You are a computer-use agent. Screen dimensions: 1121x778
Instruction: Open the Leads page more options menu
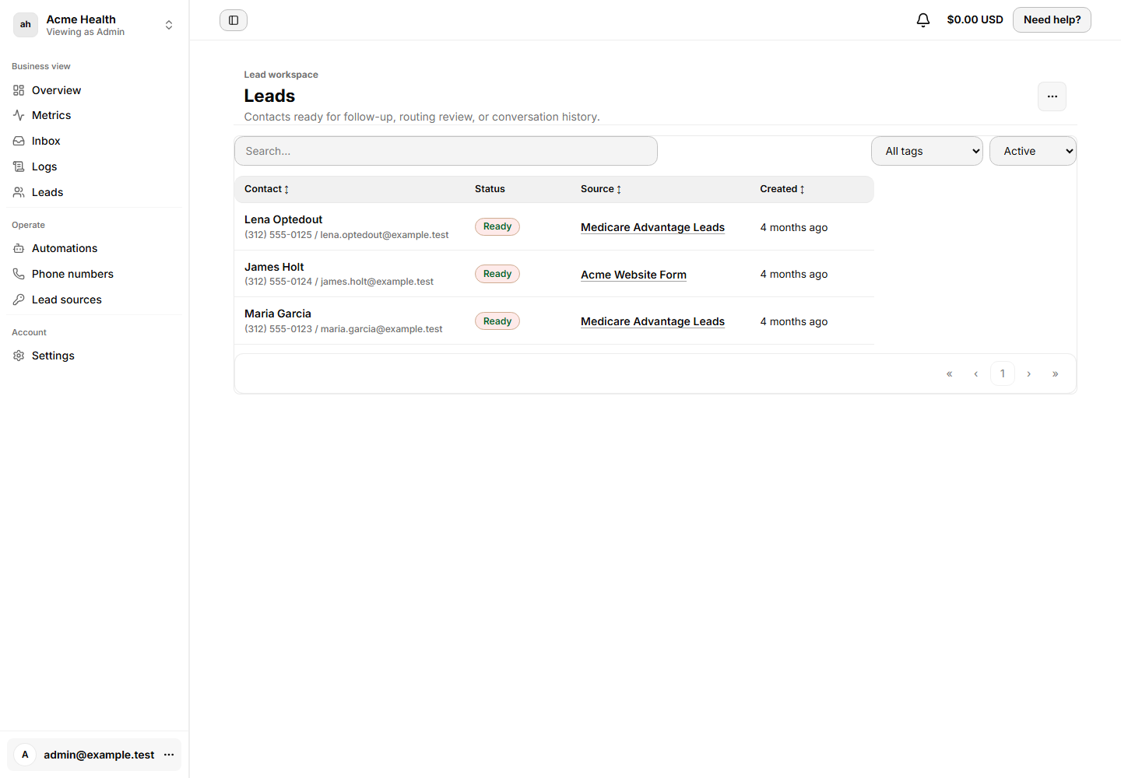pos(1052,96)
